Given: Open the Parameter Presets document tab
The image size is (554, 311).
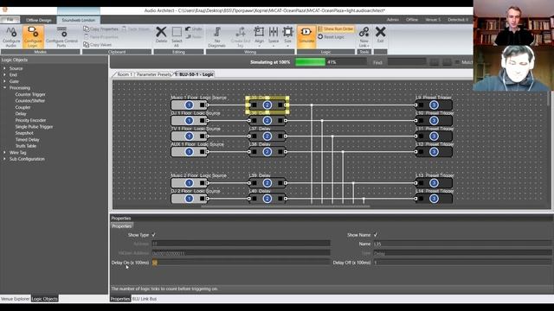Looking at the screenshot, I should pyautogui.click(x=154, y=74).
